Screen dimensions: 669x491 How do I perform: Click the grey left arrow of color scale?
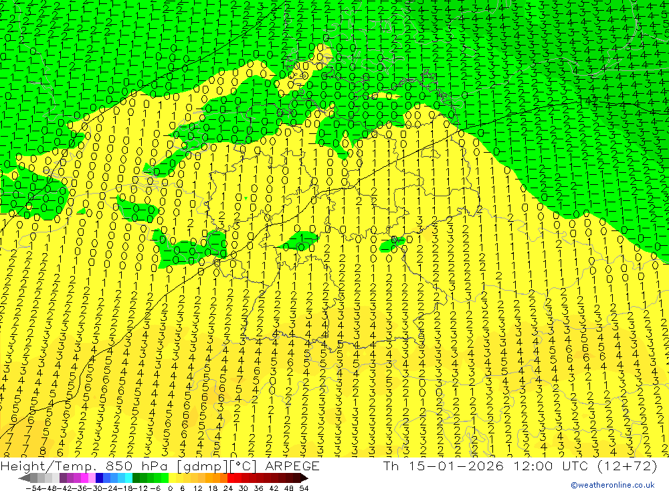coord(24,478)
